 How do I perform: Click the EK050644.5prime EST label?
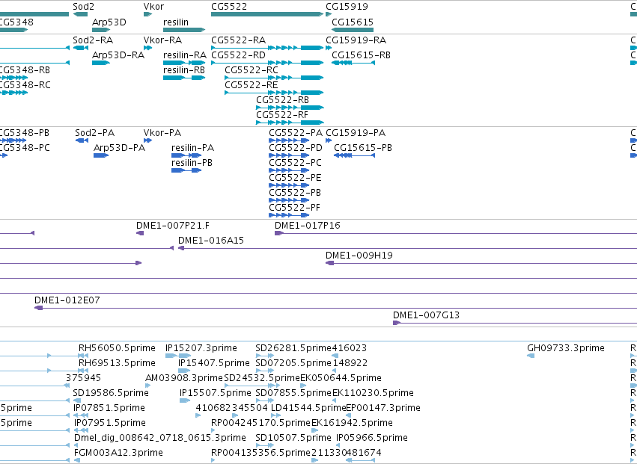point(341,378)
